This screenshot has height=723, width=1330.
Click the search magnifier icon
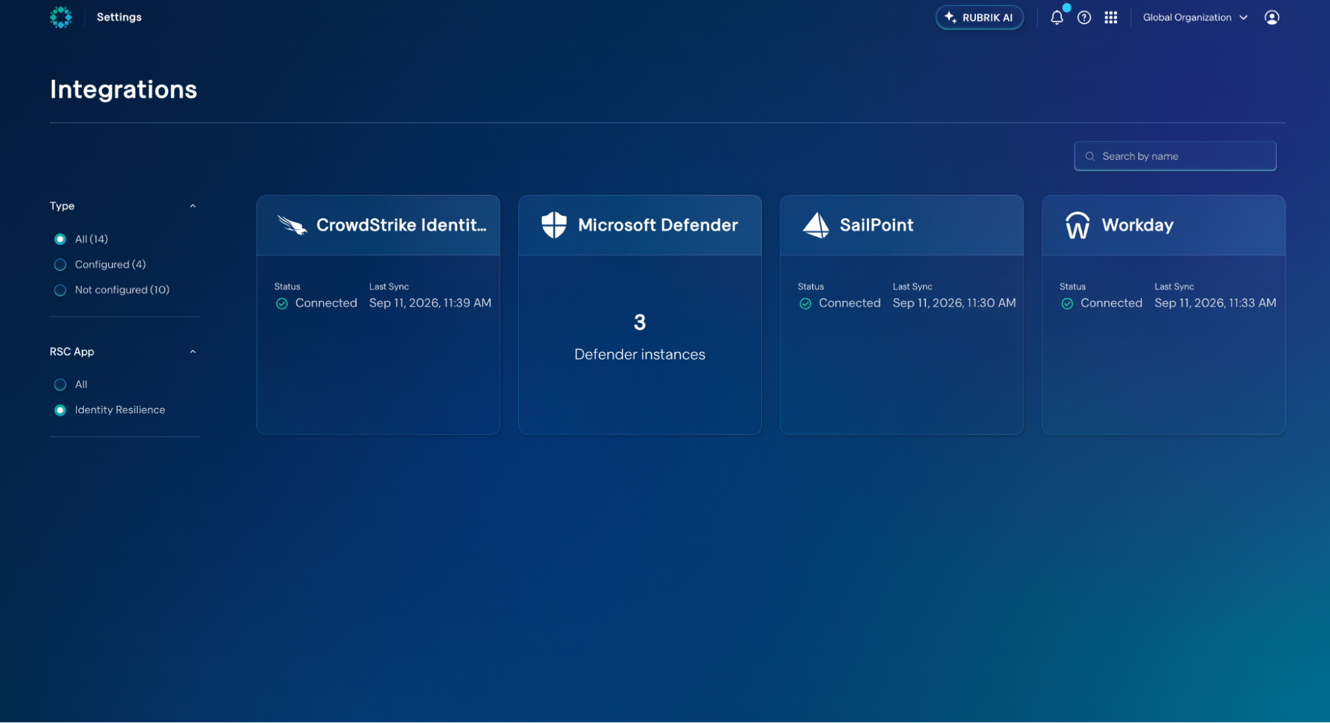(1090, 156)
